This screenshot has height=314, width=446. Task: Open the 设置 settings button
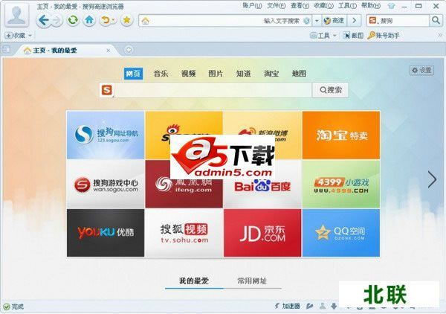pos(421,70)
